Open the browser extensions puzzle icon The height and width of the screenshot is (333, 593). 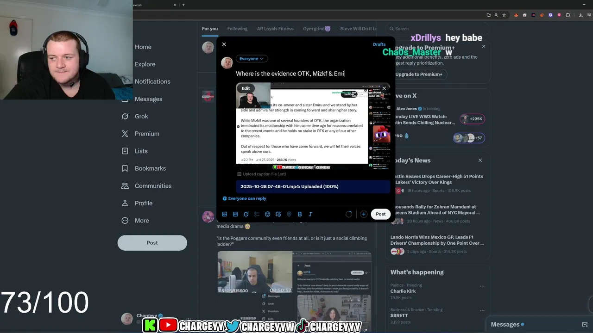point(568,15)
